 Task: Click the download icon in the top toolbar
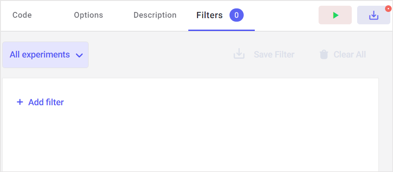tap(374, 15)
